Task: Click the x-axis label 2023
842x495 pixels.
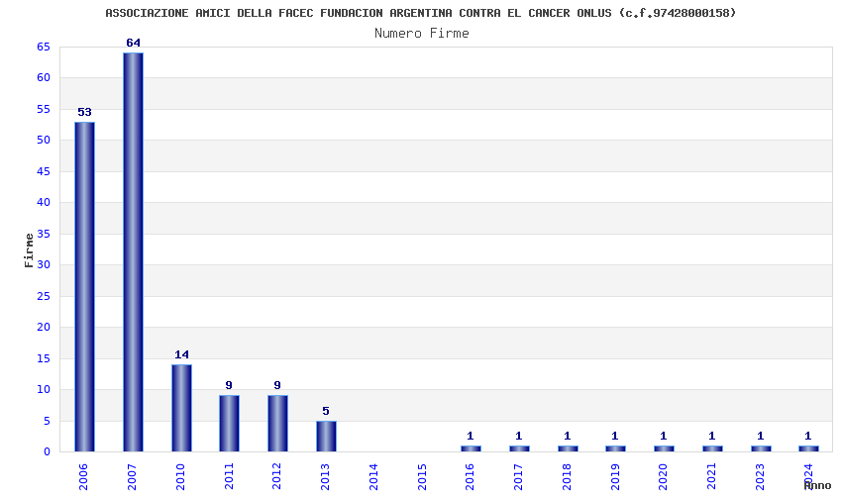Action: pos(760,477)
